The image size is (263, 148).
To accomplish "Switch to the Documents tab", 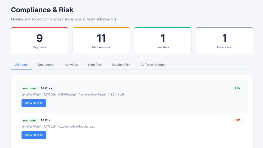I will pyautogui.click(x=46, y=65).
